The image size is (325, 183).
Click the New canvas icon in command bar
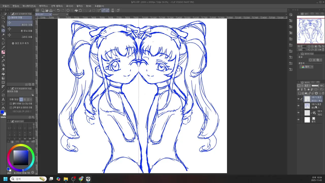click(x=43, y=10)
